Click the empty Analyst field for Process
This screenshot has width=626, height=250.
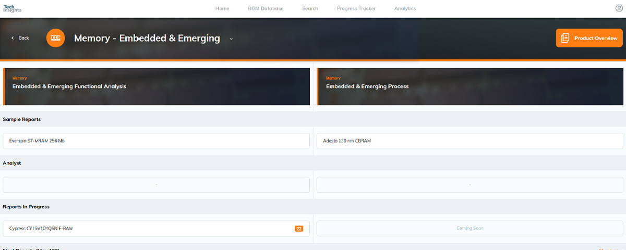point(470,185)
